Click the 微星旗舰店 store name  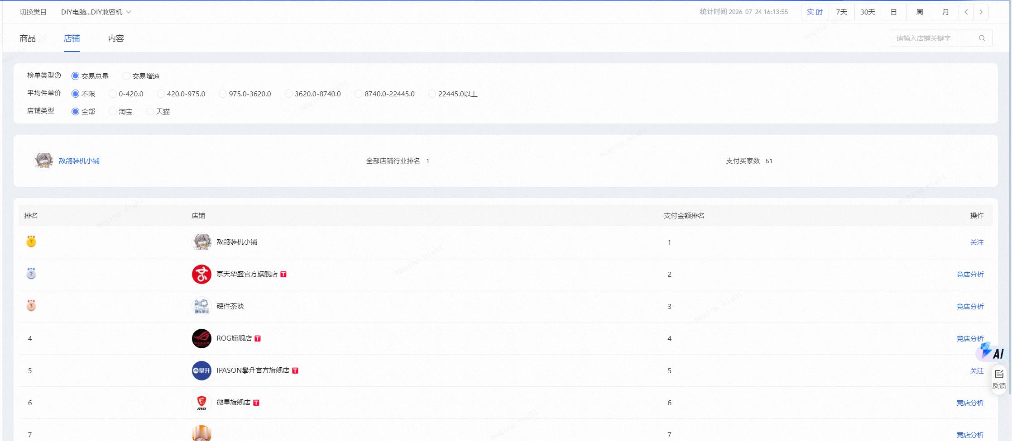pyautogui.click(x=233, y=403)
